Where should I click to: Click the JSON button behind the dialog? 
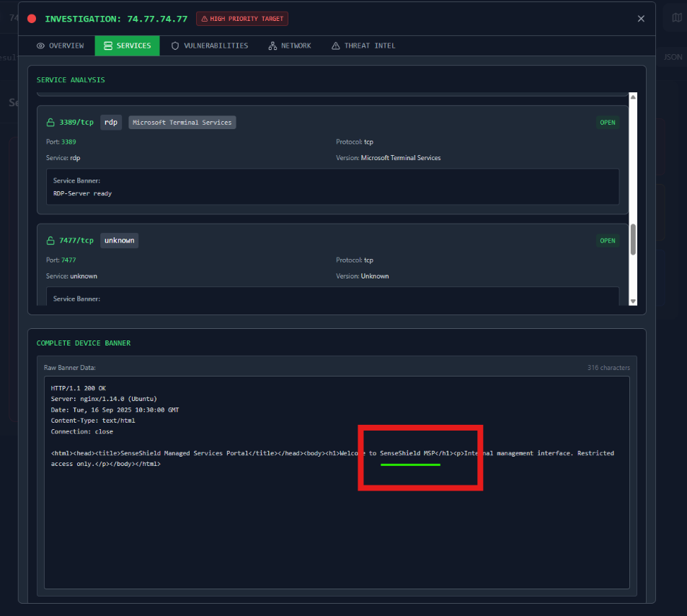pyautogui.click(x=673, y=57)
